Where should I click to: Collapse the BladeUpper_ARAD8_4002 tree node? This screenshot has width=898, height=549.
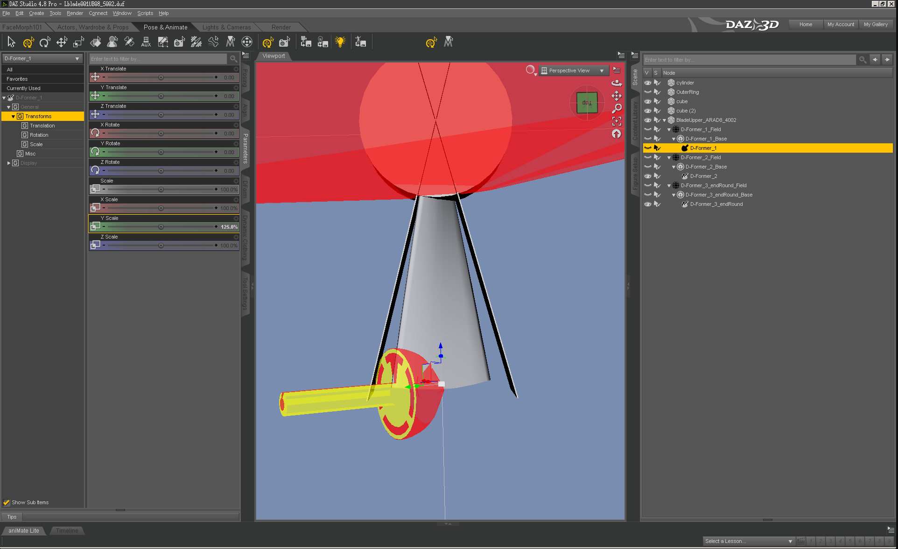pyautogui.click(x=664, y=120)
